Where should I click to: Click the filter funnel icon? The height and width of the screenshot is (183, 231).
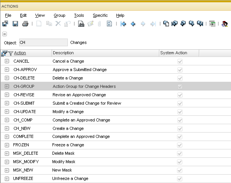tap(10, 53)
